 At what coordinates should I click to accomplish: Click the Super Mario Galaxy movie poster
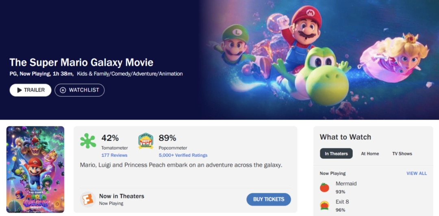(35, 169)
